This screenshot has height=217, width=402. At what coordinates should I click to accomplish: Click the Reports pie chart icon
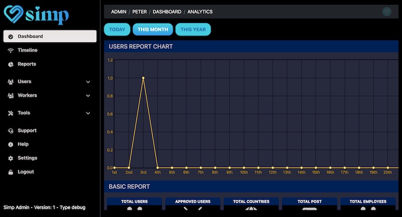pyautogui.click(x=11, y=64)
